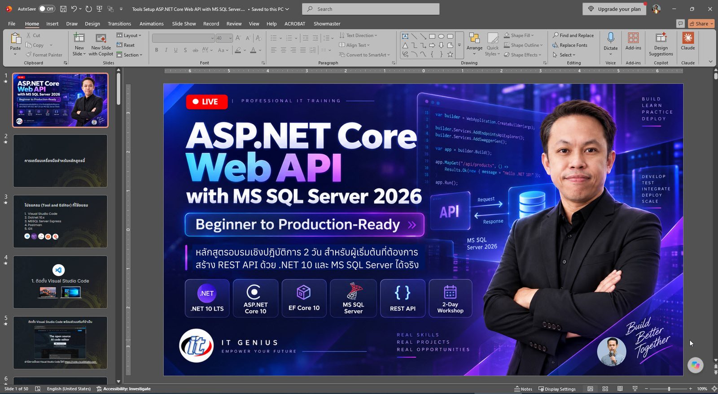Open the comments pane icon
This screenshot has width=718, height=394.
tap(680, 23)
